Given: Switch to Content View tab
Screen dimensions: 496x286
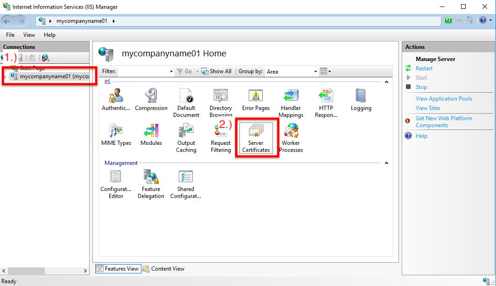Looking at the screenshot, I should (x=163, y=269).
